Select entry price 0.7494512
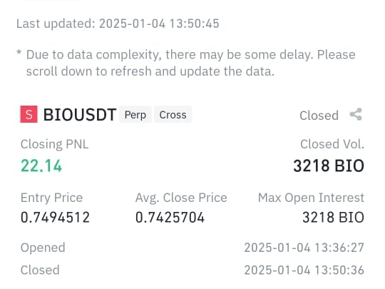Image resolution: width=385 pixels, height=289 pixels. point(55,218)
